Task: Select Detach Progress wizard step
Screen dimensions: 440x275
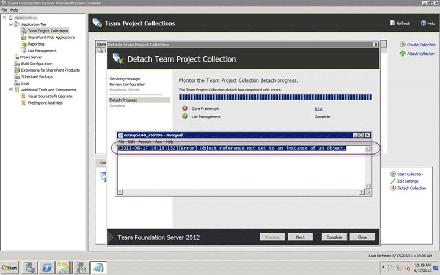Action: pos(140,100)
